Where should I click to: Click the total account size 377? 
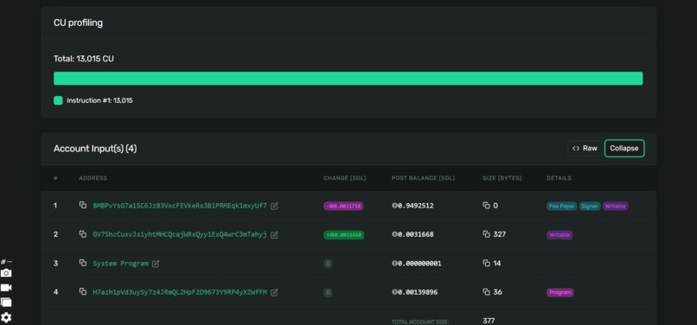pos(489,321)
